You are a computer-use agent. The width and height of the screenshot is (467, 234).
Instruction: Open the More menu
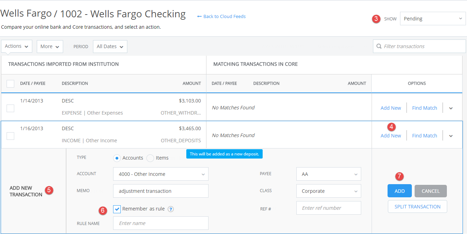click(50, 46)
